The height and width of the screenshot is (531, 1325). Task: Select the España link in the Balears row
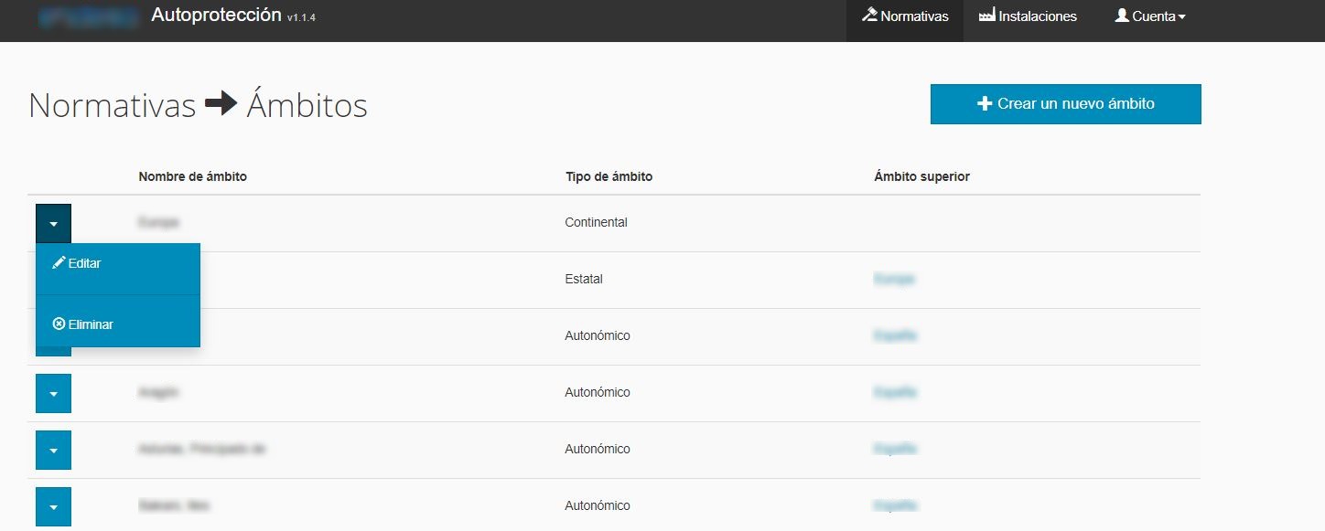click(895, 505)
